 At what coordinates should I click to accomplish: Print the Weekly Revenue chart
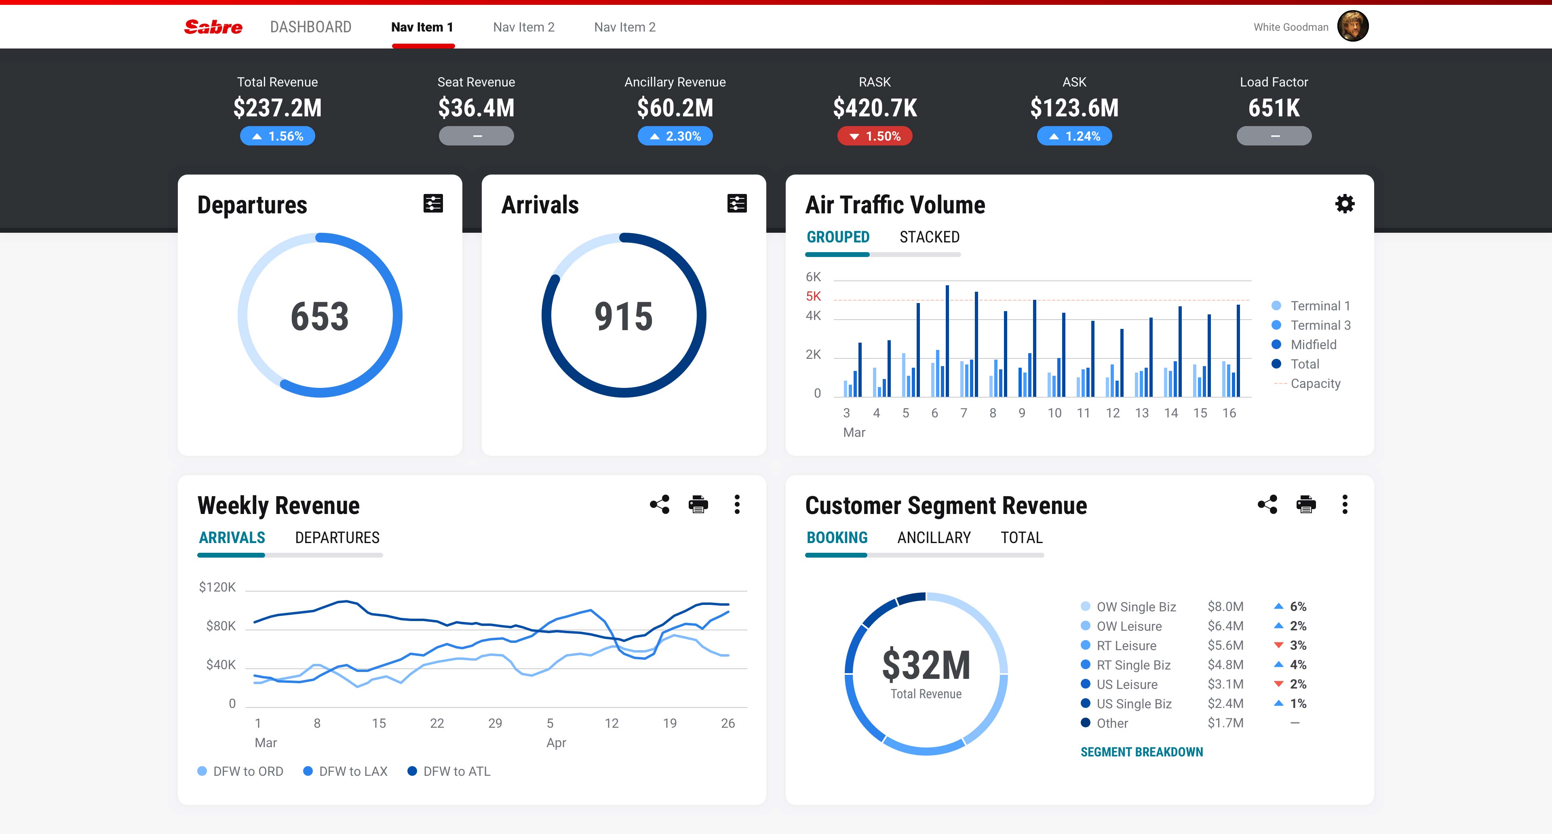coord(698,505)
